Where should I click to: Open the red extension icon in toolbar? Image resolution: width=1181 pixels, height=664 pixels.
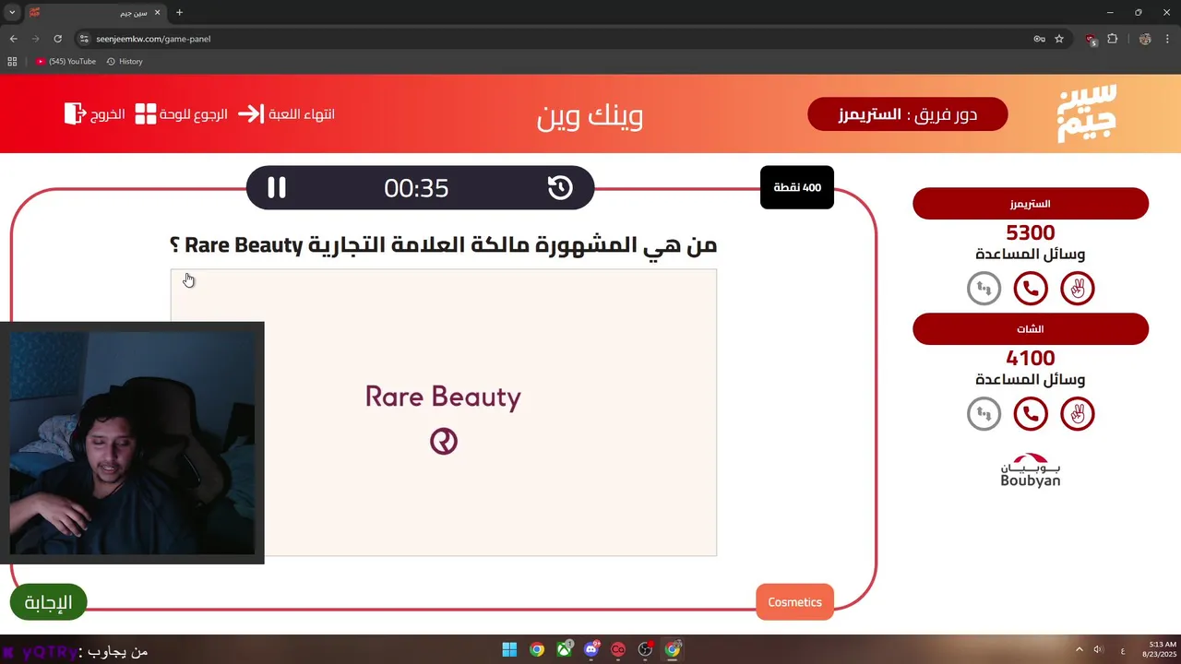(x=1092, y=40)
